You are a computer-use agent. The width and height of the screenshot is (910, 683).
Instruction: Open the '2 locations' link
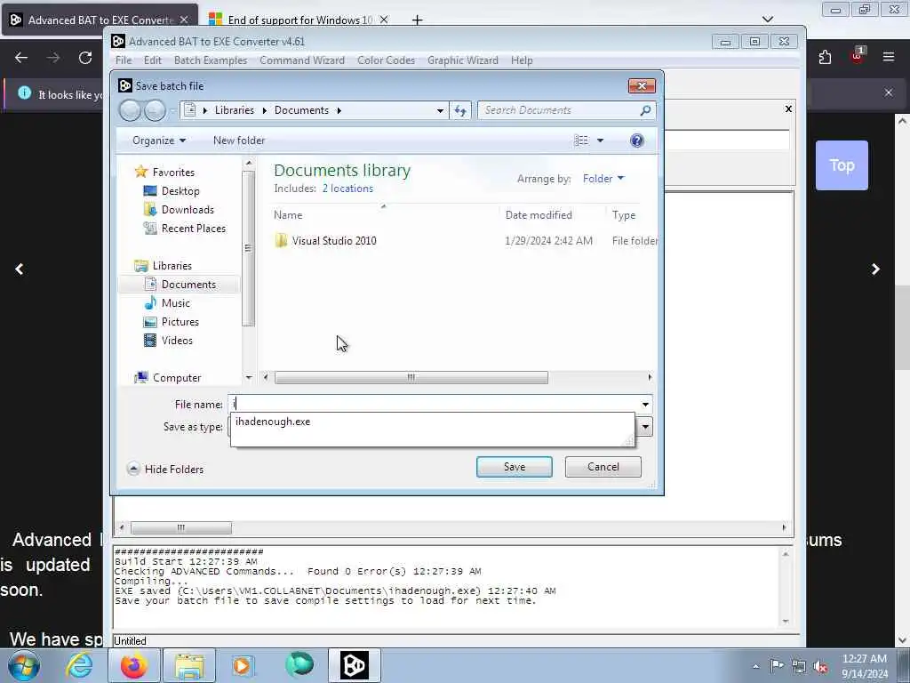(x=347, y=189)
